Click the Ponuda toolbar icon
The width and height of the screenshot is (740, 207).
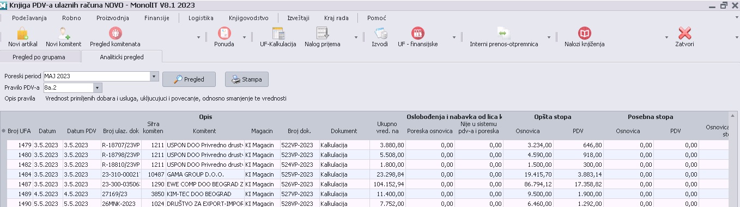(x=223, y=33)
